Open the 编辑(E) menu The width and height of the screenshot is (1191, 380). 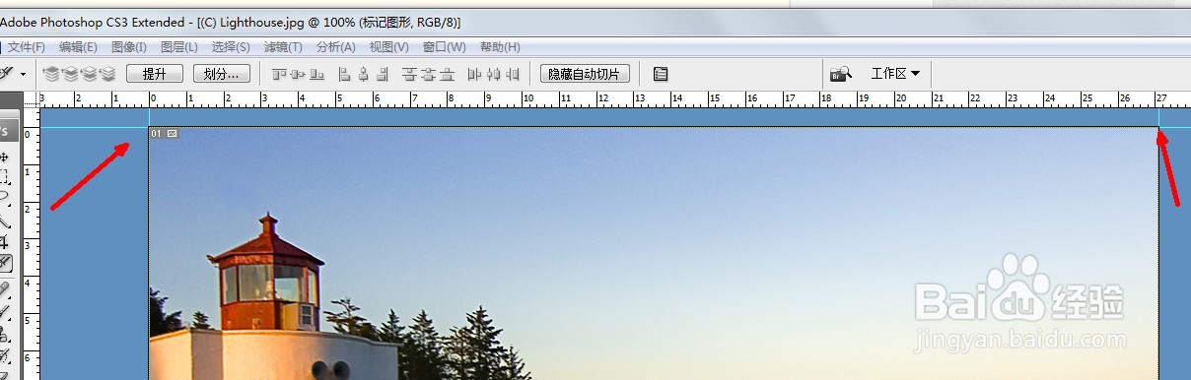[78, 47]
